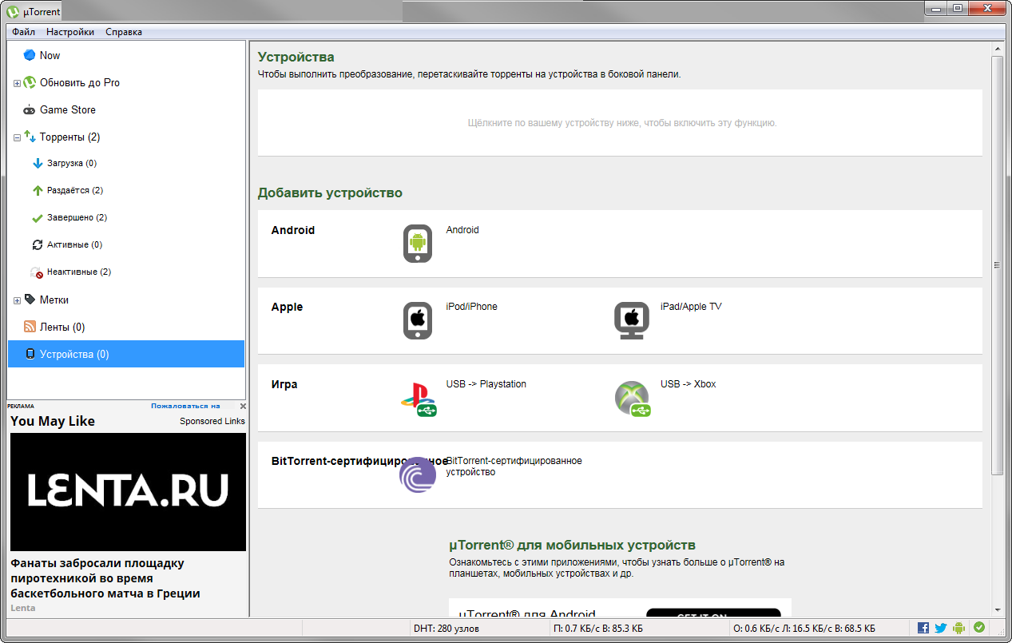
Task: Click the refresh arrows Активные icon
Action: coord(37,244)
